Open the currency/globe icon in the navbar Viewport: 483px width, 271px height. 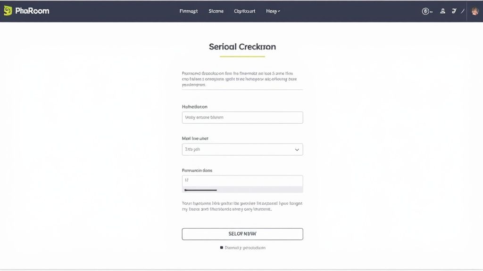[425, 11]
